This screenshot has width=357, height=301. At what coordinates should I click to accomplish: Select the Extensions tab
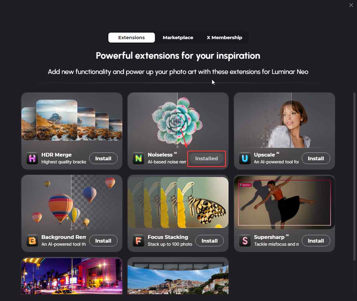click(x=131, y=38)
